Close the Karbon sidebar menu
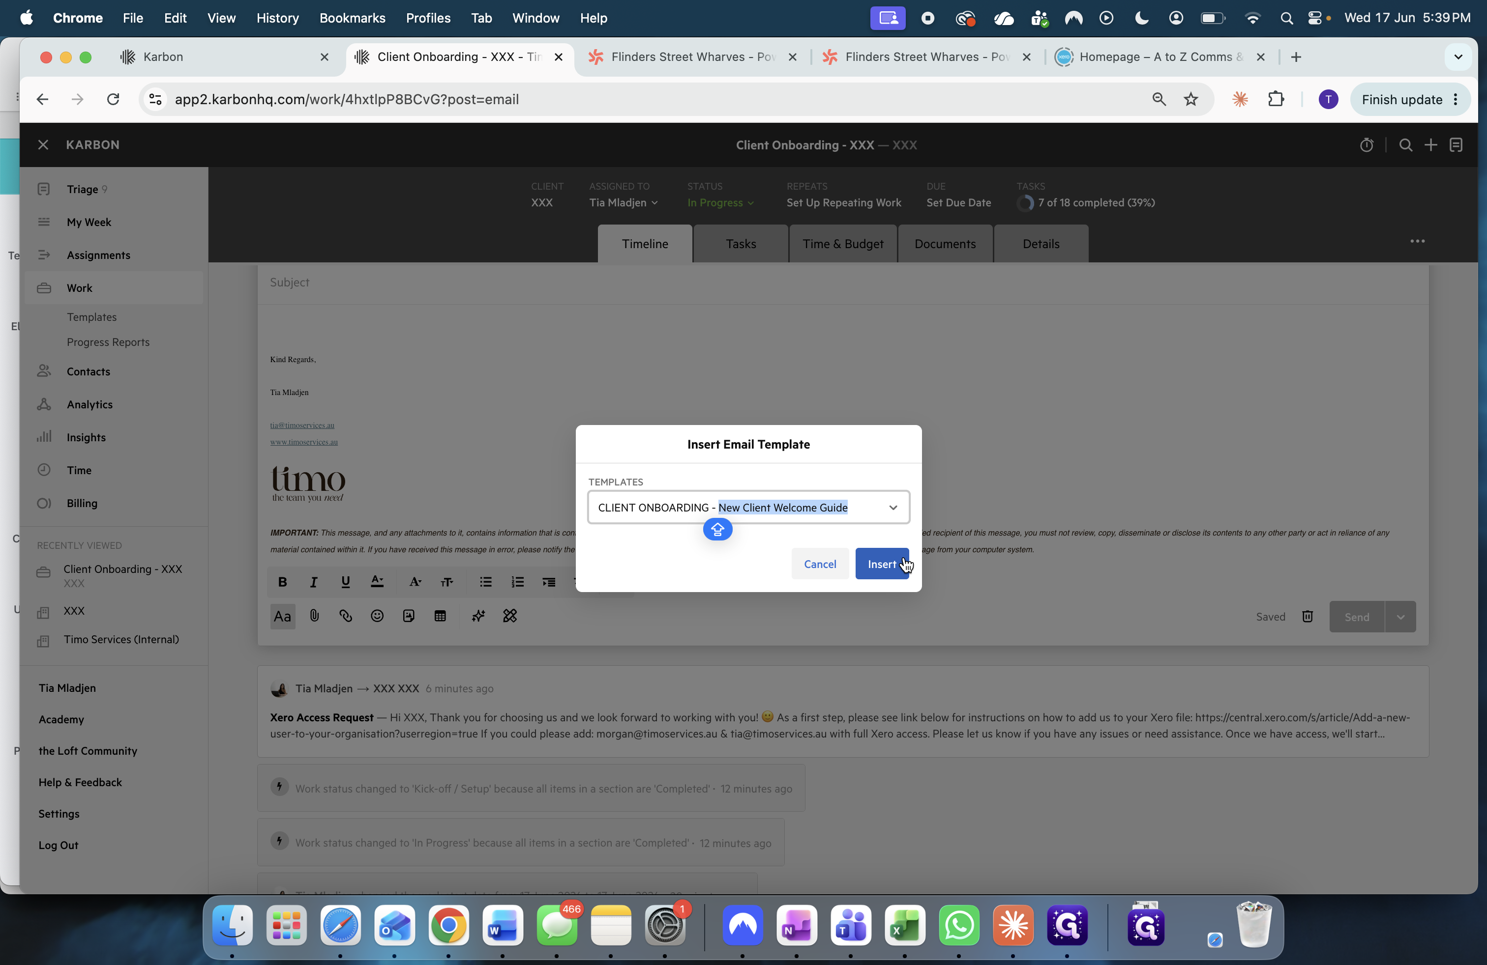The width and height of the screenshot is (1487, 965). point(43,145)
